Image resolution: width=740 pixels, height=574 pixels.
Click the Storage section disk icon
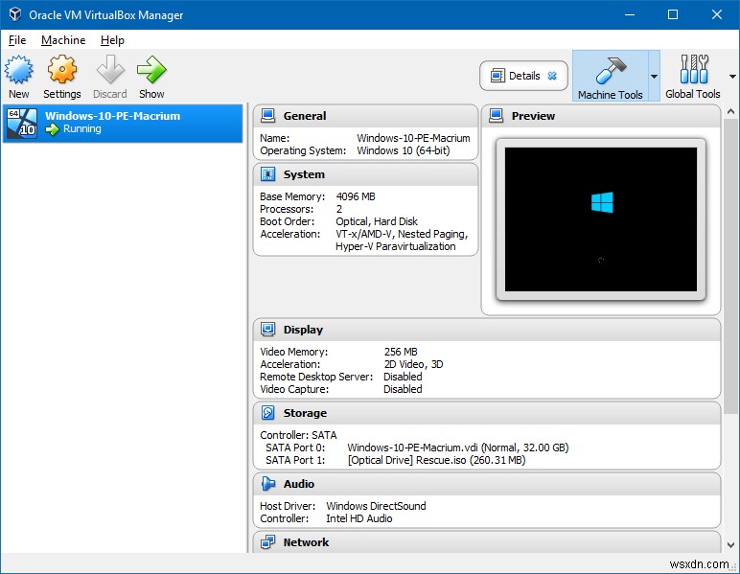(x=268, y=413)
